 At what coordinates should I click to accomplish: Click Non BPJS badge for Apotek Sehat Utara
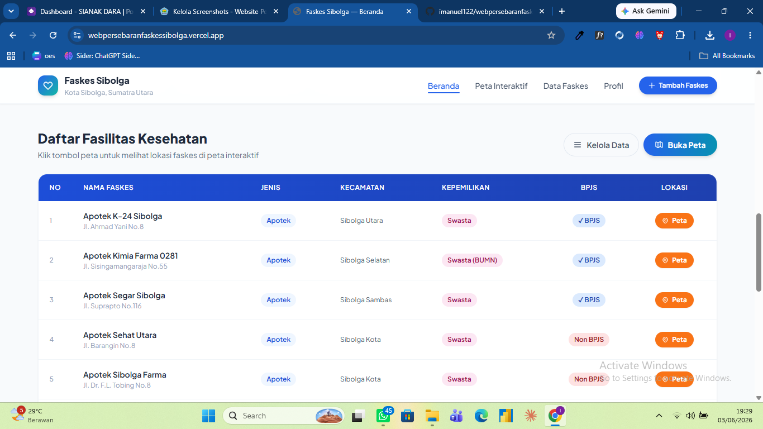[589, 340]
